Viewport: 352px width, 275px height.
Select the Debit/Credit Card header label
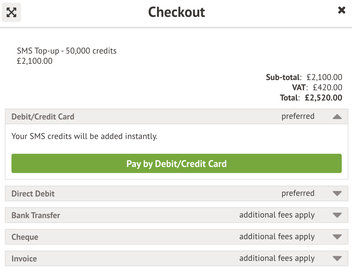coord(43,117)
